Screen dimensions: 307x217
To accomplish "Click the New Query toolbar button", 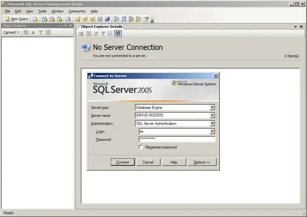I will [x=17, y=19].
